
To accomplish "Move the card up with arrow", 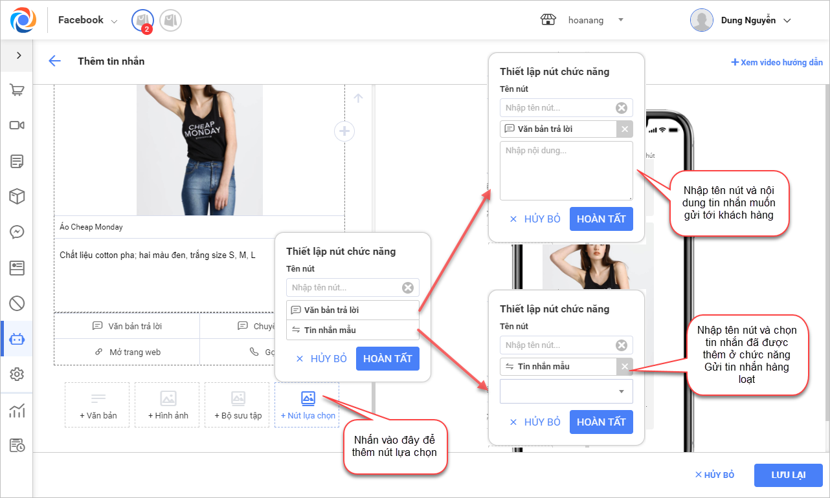I will click(x=359, y=98).
